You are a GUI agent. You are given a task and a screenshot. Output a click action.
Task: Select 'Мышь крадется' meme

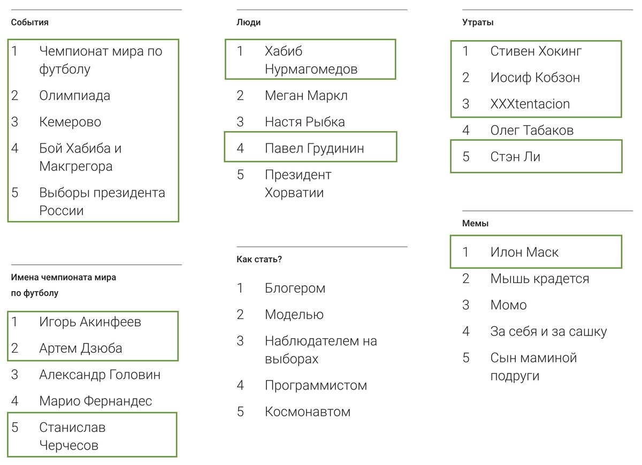(539, 279)
